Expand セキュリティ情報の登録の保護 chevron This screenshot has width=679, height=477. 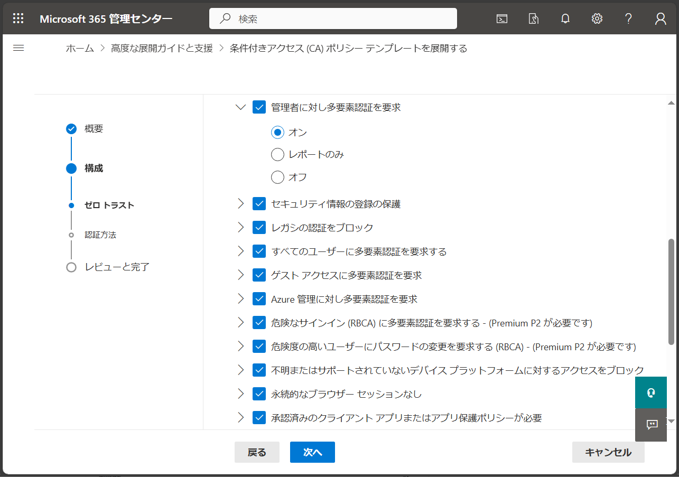(240, 203)
